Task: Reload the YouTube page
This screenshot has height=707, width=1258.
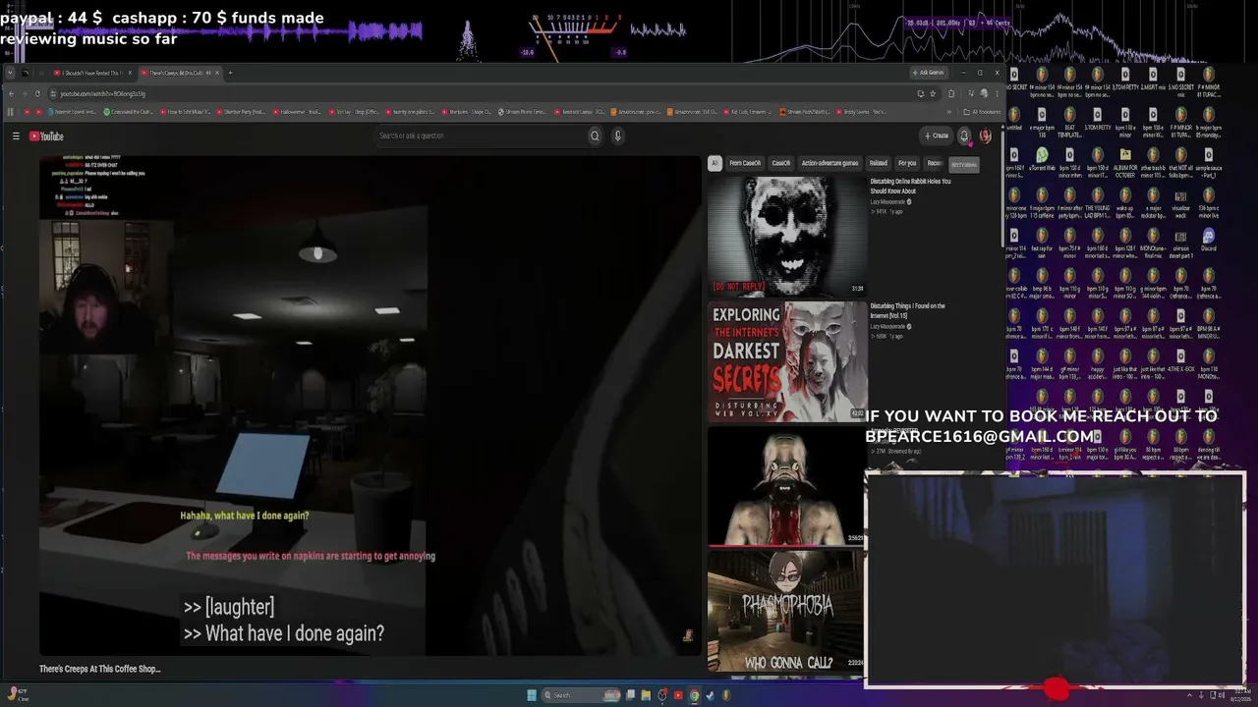Action: [37, 93]
